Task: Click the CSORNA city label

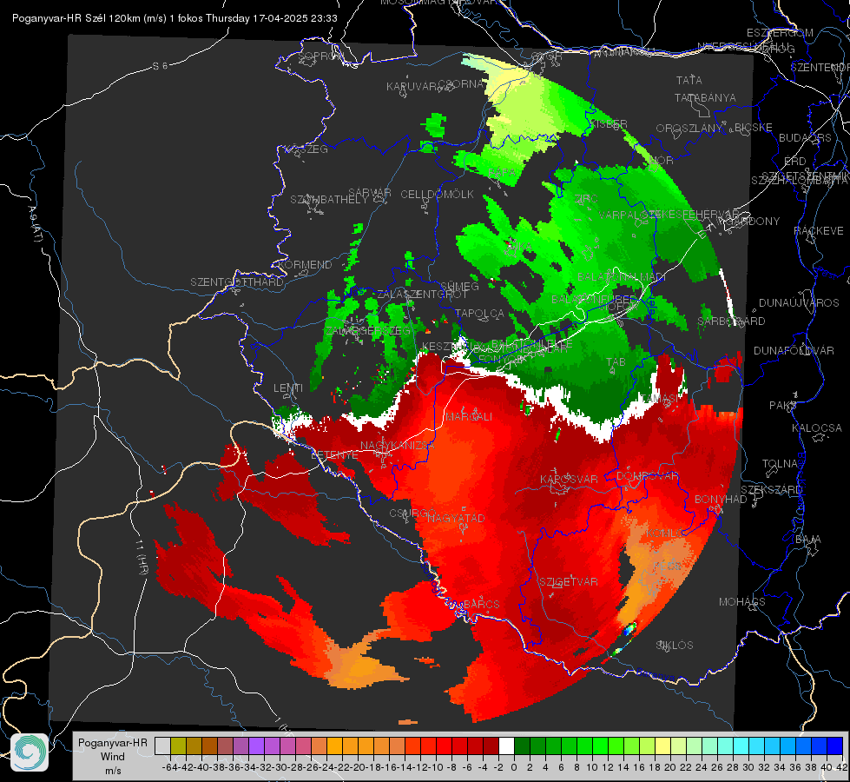Action: pos(461,84)
